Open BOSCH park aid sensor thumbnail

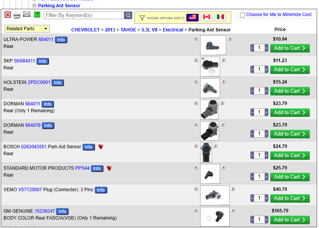206,153
